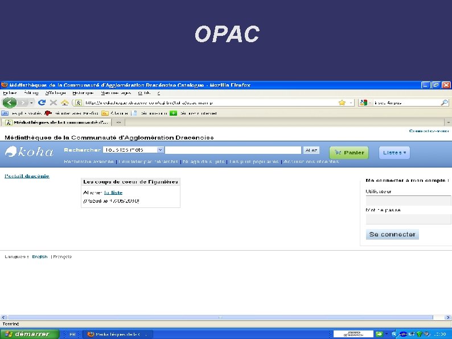The image size is (452, 339).
Task: Go to the home page via house icon
Action: (x=64, y=103)
